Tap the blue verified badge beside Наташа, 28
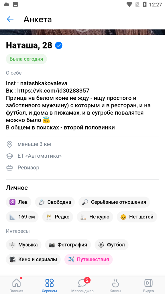Screen dimensions: 165x294 pyautogui.click(x=59, y=45)
